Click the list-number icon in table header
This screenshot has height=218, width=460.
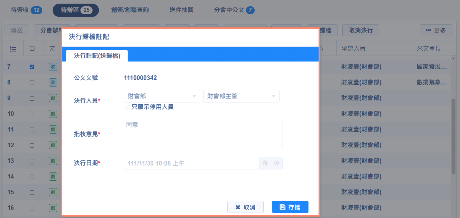point(13,49)
